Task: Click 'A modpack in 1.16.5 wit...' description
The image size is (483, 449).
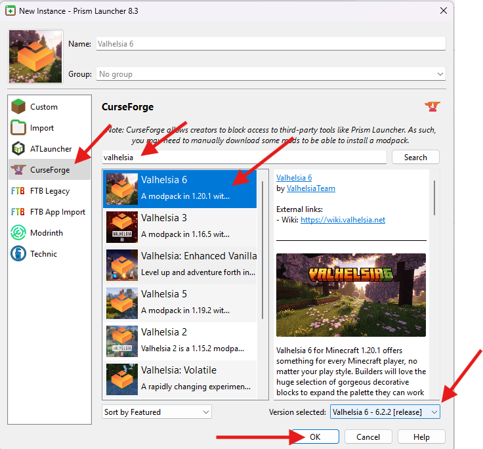Action: tap(185, 234)
